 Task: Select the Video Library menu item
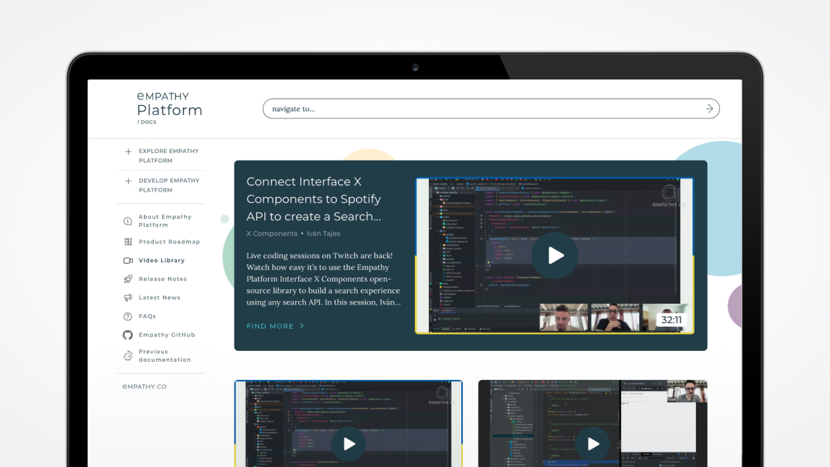pos(162,261)
